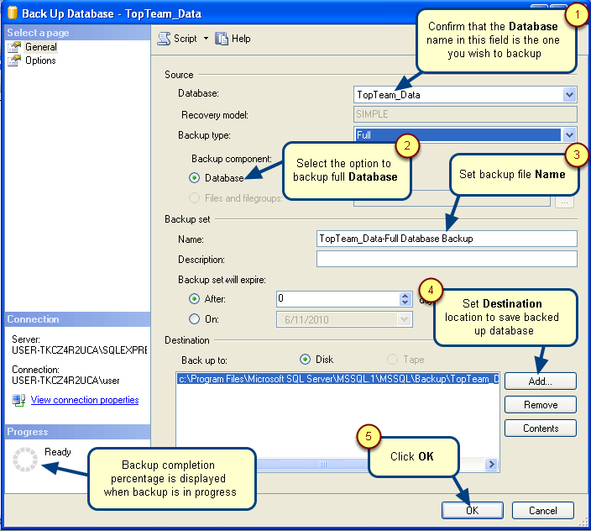Screen dimensions: 591x531
Task: Increase the expire After days spinner
Action: pos(405,295)
